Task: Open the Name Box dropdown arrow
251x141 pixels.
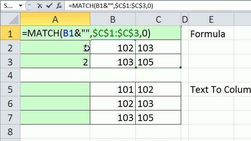Action: click(20, 6)
